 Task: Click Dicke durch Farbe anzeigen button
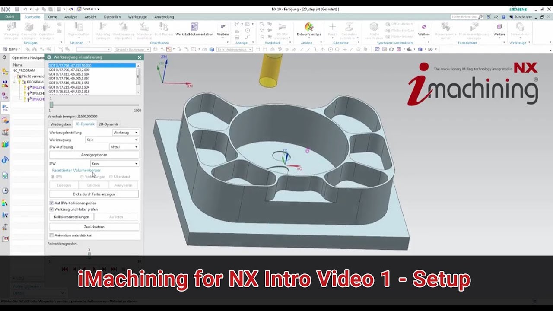[x=94, y=194]
